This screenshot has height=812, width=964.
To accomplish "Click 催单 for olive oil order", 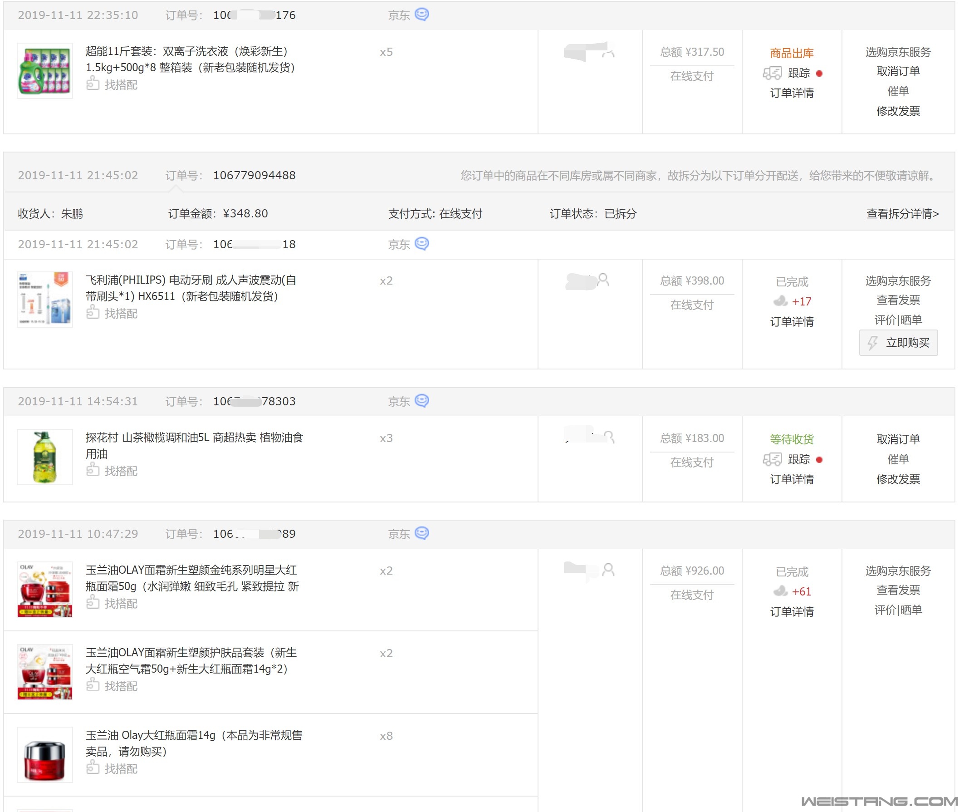I will pyautogui.click(x=898, y=459).
